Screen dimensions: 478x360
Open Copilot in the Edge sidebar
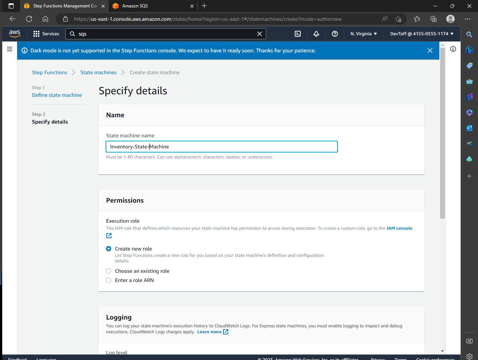[469, 50]
